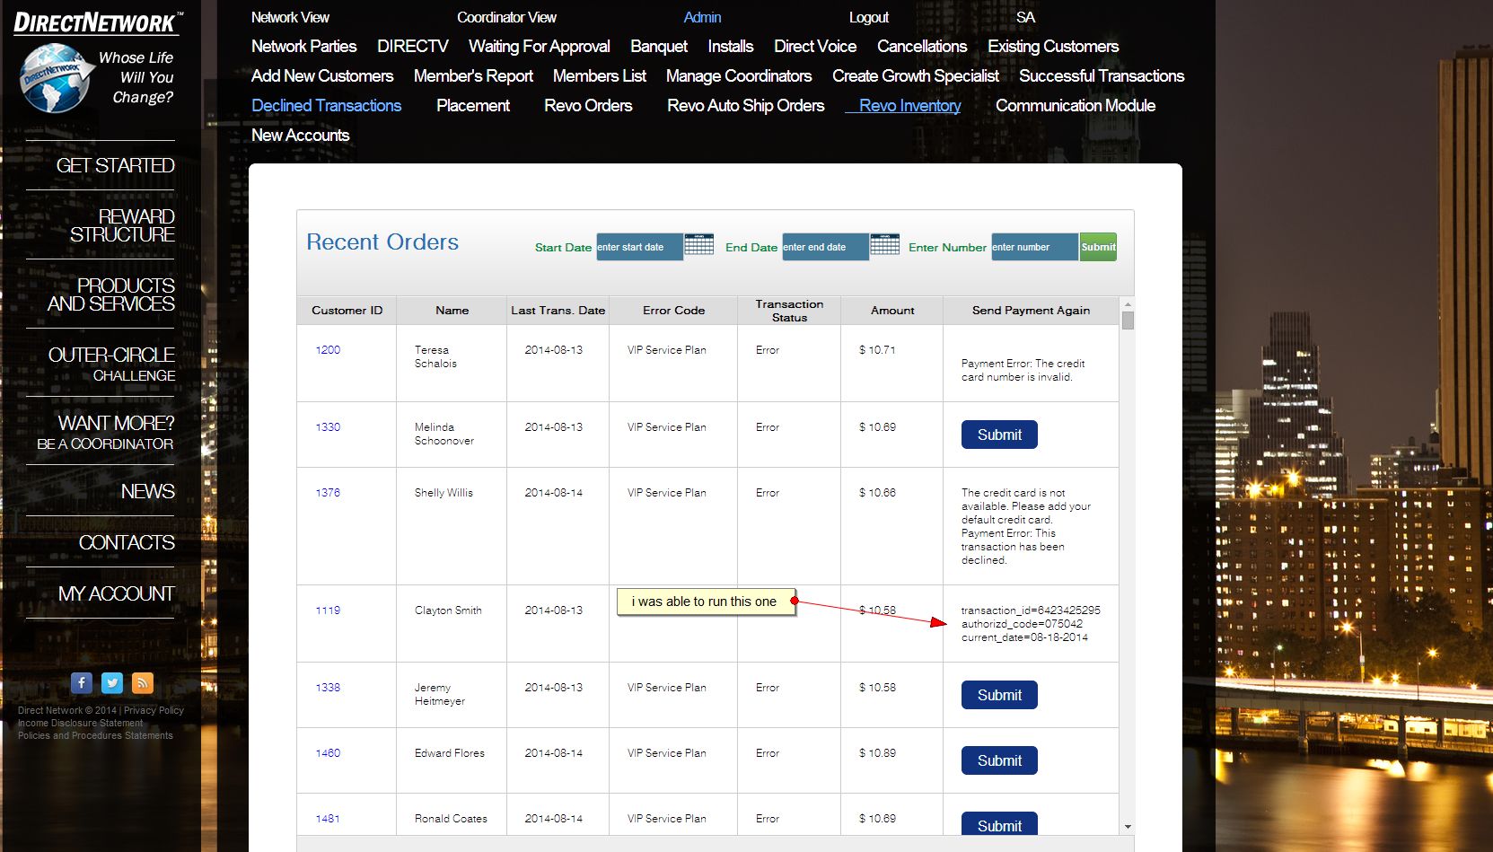Open the Installs page

point(731,47)
